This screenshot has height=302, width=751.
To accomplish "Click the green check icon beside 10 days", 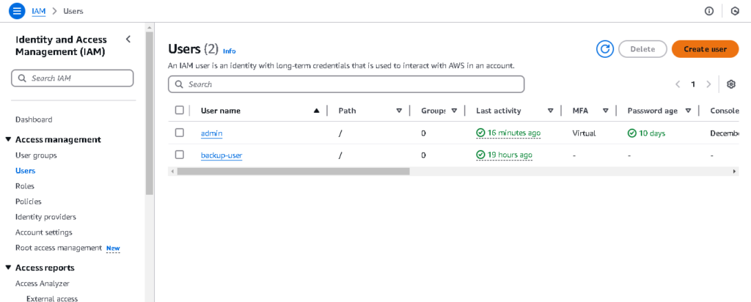I will (632, 133).
